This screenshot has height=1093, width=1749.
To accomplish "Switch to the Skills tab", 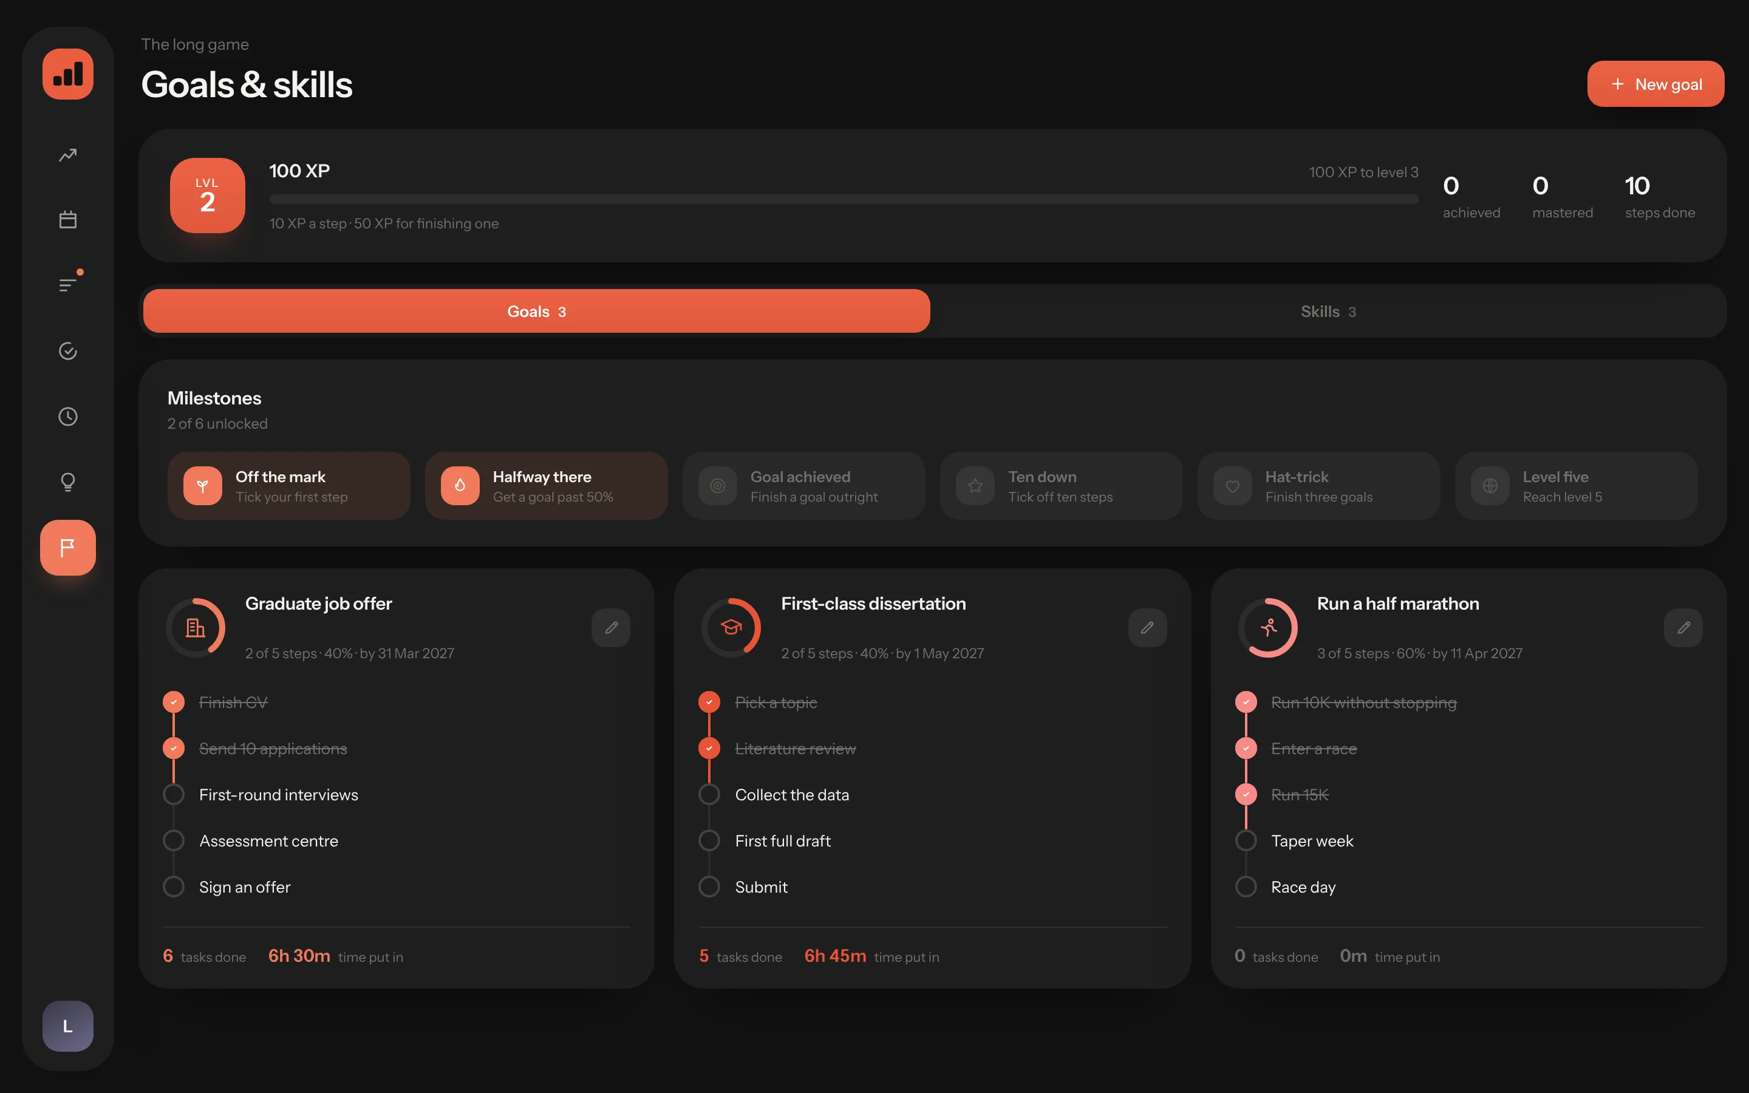I will (1328, 312).
